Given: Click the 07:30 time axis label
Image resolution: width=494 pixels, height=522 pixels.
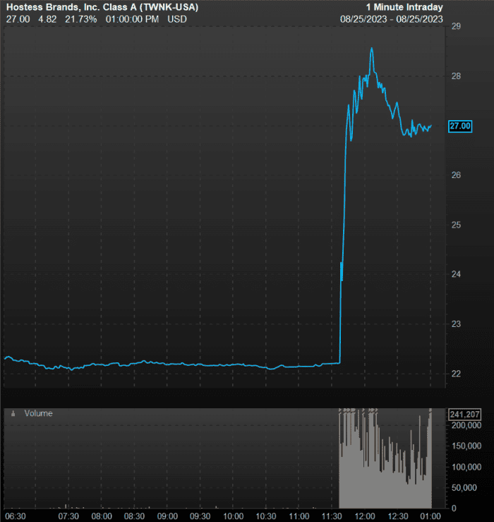Looking at the screenshot, I should [x=68, y=516].
